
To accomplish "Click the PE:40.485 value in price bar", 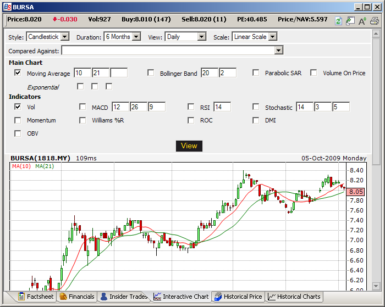I will click(x=252, y=19).
